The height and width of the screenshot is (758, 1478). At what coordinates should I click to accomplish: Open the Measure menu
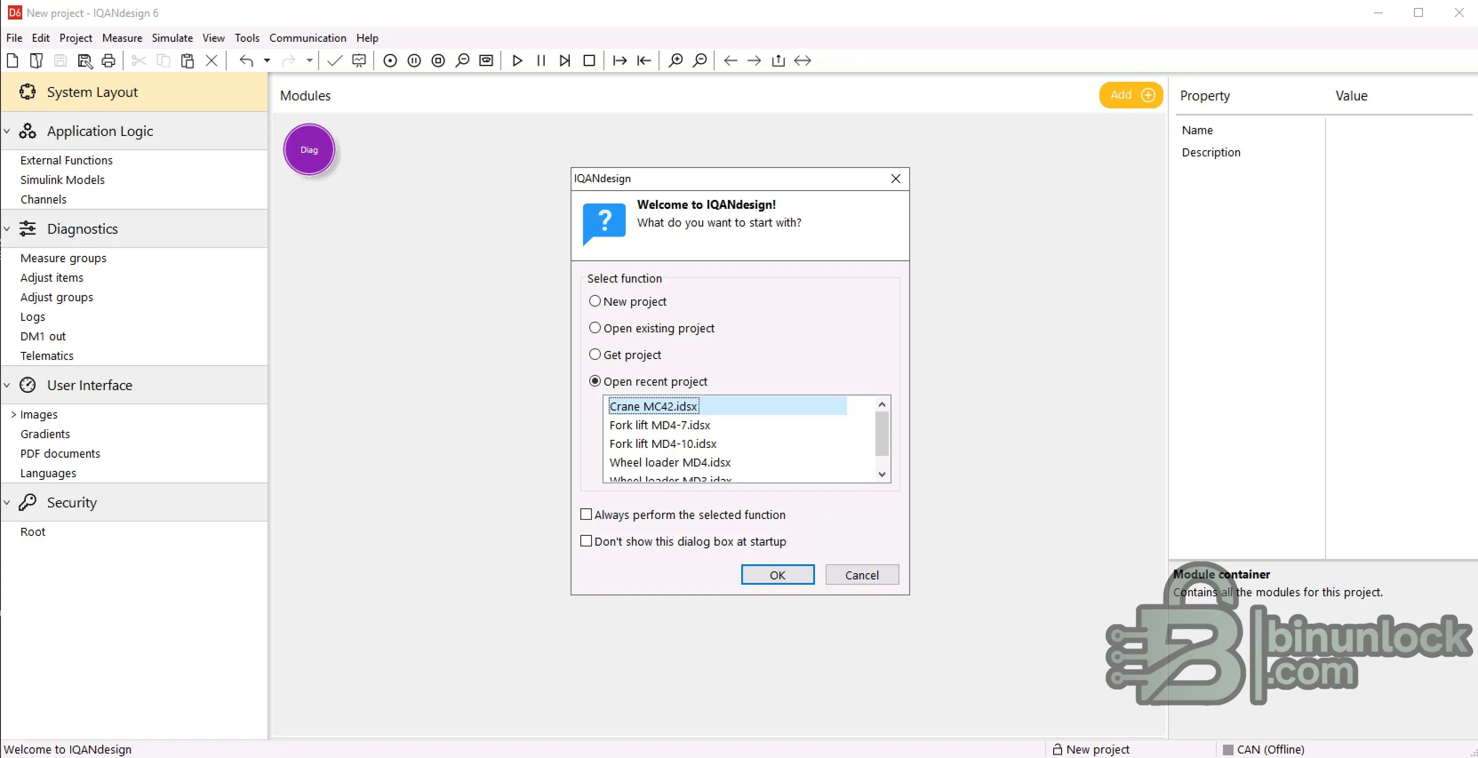(x=122, y=38)
